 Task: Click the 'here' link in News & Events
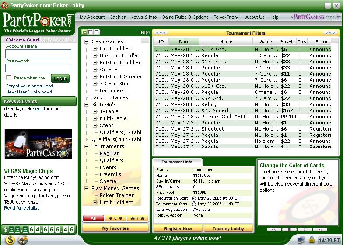coord(37,109)
